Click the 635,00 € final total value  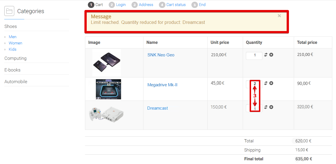[303, 159]
